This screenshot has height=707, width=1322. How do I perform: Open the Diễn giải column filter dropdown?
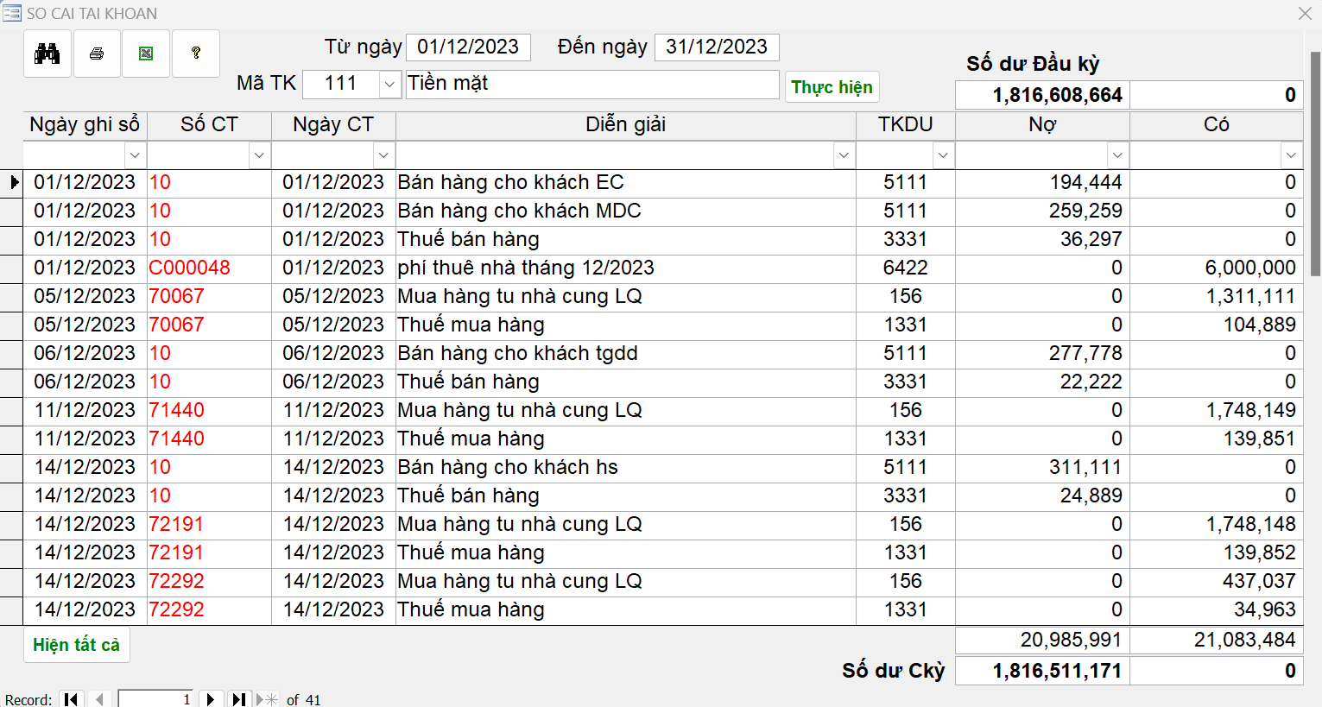[x=844, y=155]
